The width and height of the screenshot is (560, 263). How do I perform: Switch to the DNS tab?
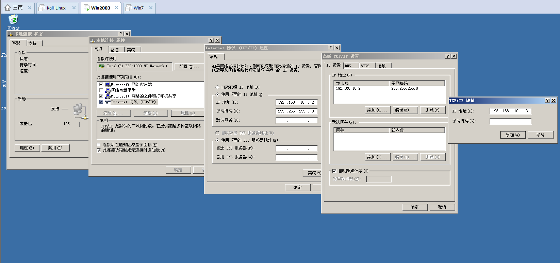348,66
